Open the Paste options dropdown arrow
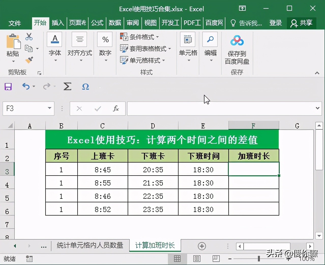325x265 pixels. (13, 61)
